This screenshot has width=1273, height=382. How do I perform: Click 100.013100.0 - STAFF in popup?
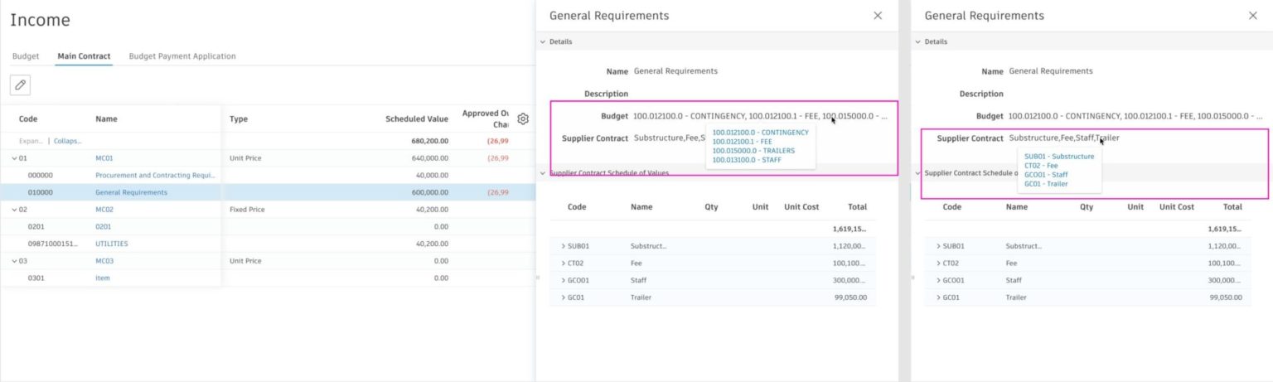coord(747,160)
